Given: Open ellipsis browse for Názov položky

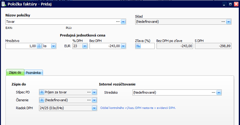Looking at the screenshot, I should (118, 22).
